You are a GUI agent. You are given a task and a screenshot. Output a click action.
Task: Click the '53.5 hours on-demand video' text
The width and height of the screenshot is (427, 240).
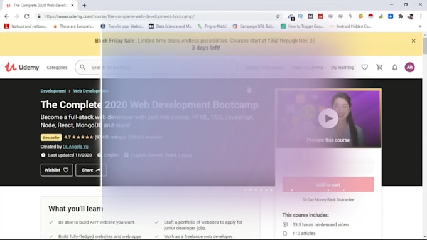click(x=320, y=225)
